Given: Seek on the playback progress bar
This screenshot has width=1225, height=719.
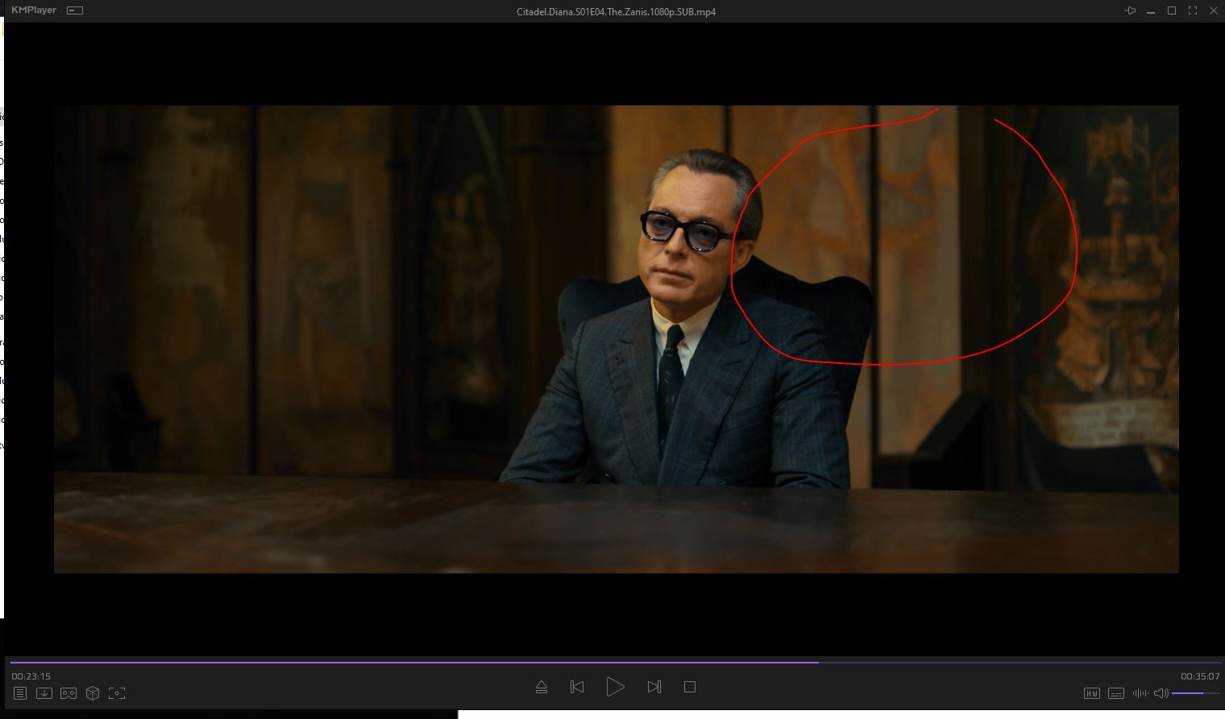Looking at the screenshot, I should tap(612, 663).
